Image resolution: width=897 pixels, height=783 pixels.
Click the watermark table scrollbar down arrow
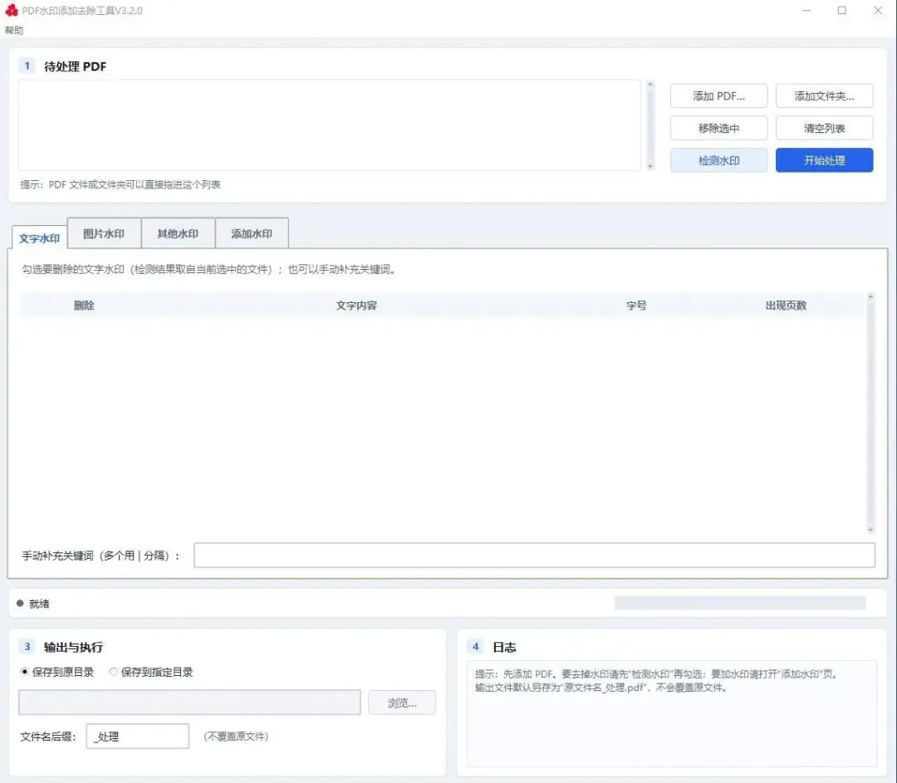click(x=870, y=531)
